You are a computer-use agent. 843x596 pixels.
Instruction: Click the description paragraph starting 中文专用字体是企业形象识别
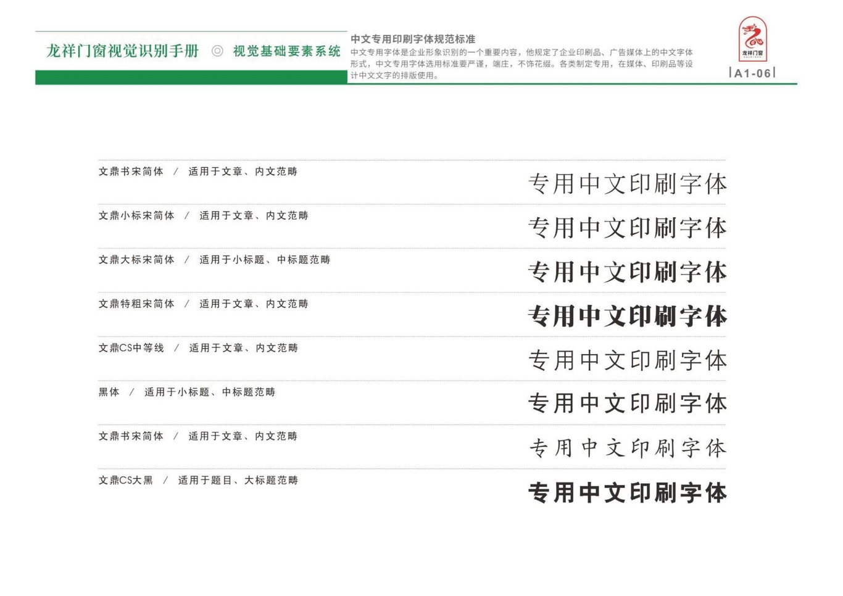(521, 64)
